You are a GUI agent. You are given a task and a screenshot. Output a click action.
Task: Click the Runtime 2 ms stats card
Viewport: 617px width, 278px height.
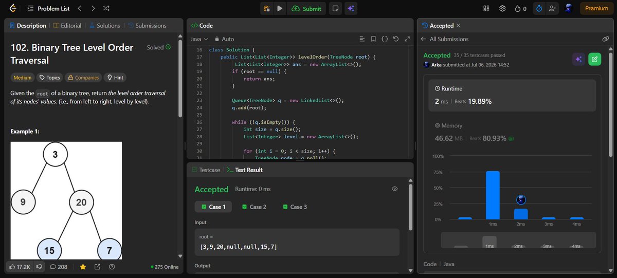coord(513,95)
